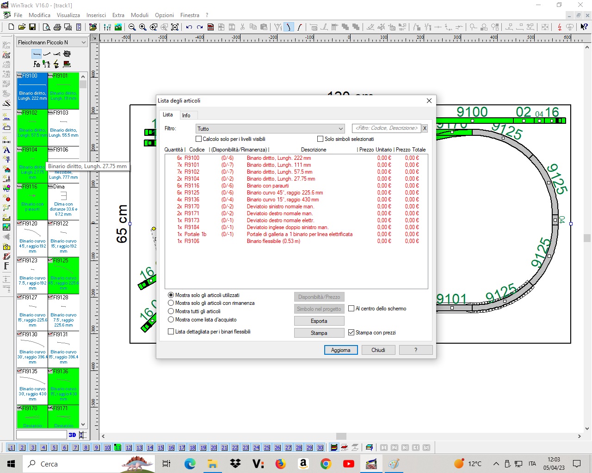Click the Aggiorna button
The width and height of the screenshot is (592, 473).
click(340, 350)
